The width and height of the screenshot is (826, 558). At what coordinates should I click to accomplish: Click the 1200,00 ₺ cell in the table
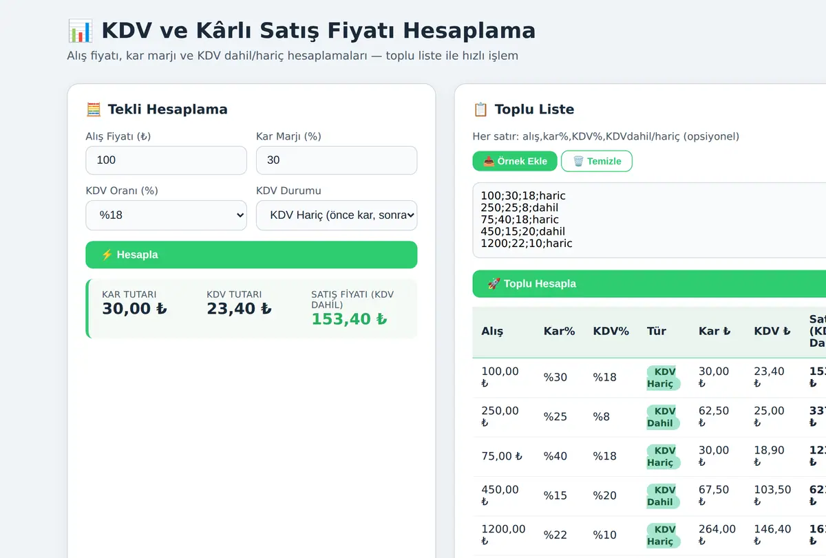pos(503,535)
